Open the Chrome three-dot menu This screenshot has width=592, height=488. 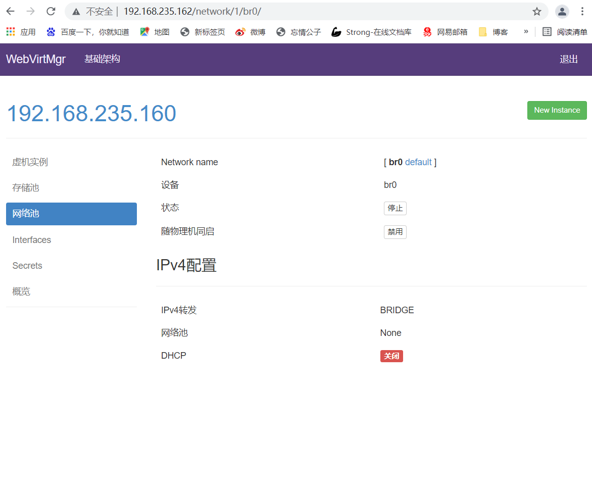pyautogui.click(x=582, y=12)
